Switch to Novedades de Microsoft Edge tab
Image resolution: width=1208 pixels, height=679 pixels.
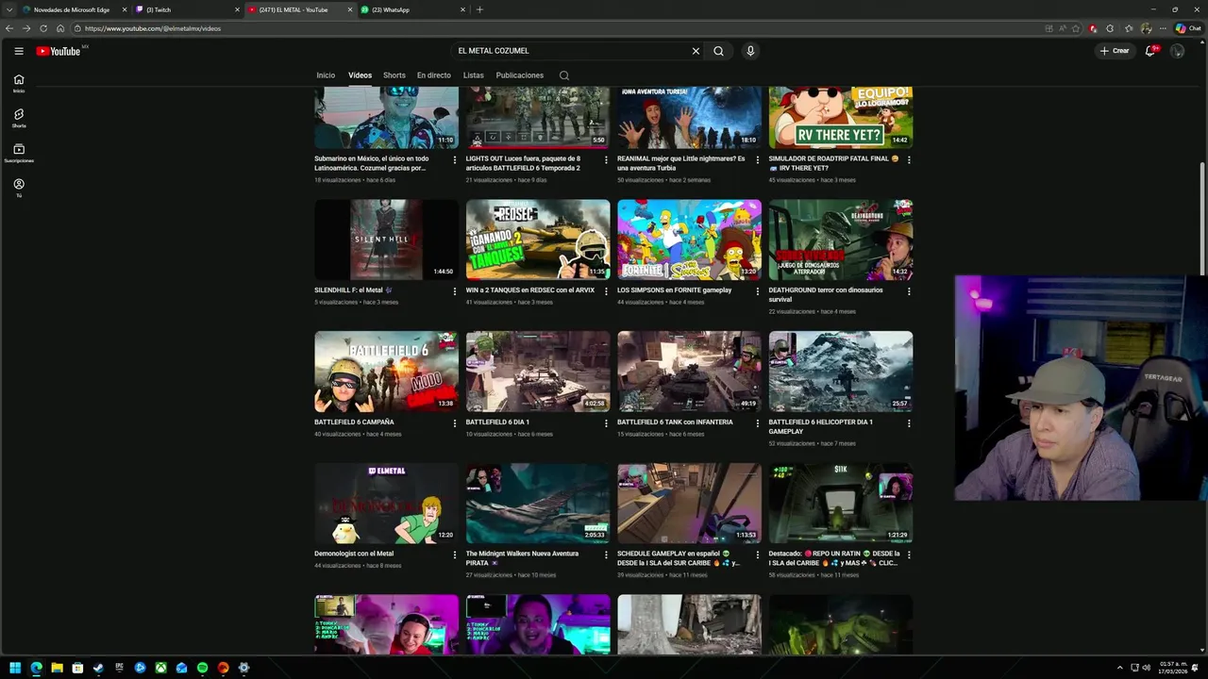pyautogui.click(x=74, y=9)
